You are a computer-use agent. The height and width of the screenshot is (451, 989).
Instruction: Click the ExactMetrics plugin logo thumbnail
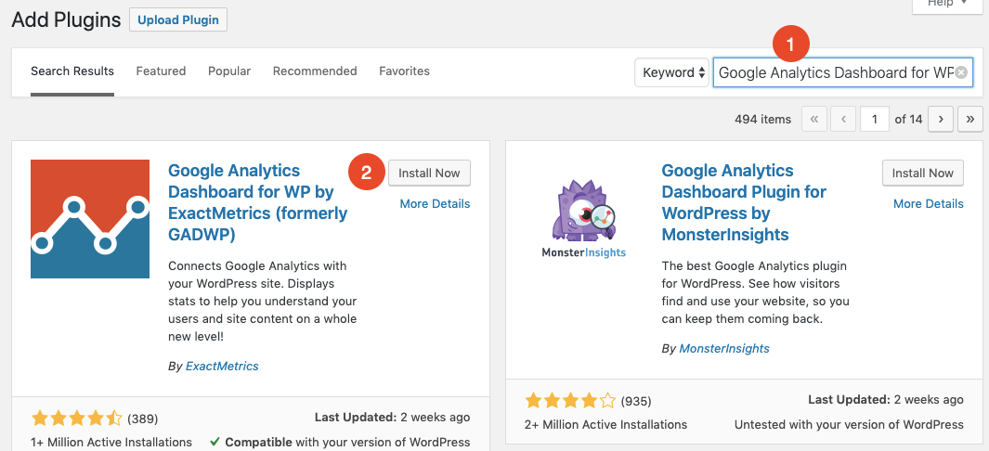(90, 219)
